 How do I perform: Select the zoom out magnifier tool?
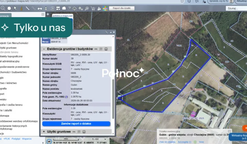pos(3,8)
